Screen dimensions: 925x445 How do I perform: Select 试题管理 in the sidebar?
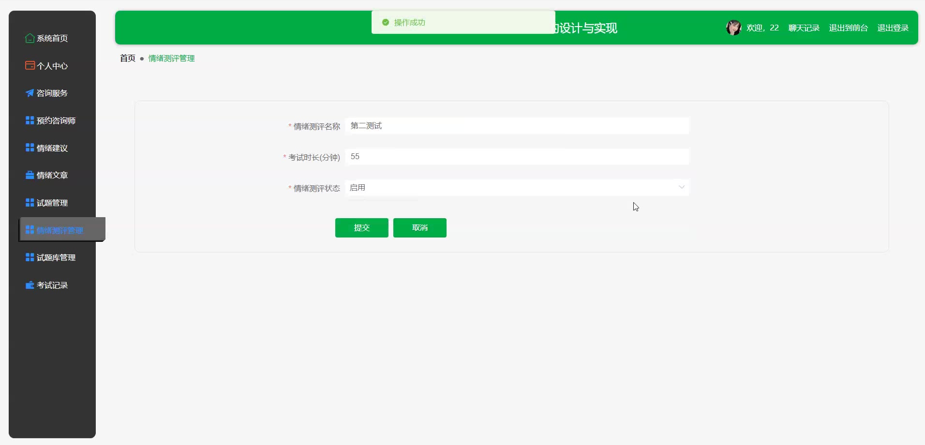(x=52, y=203)
